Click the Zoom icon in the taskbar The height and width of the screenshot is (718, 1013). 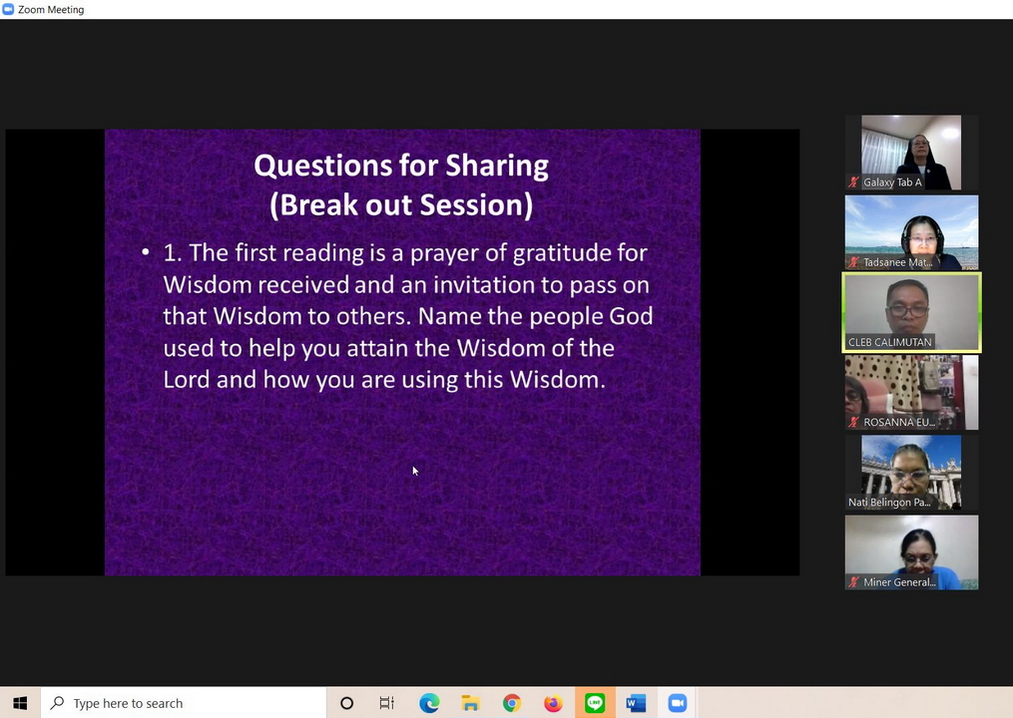[678, 703]
